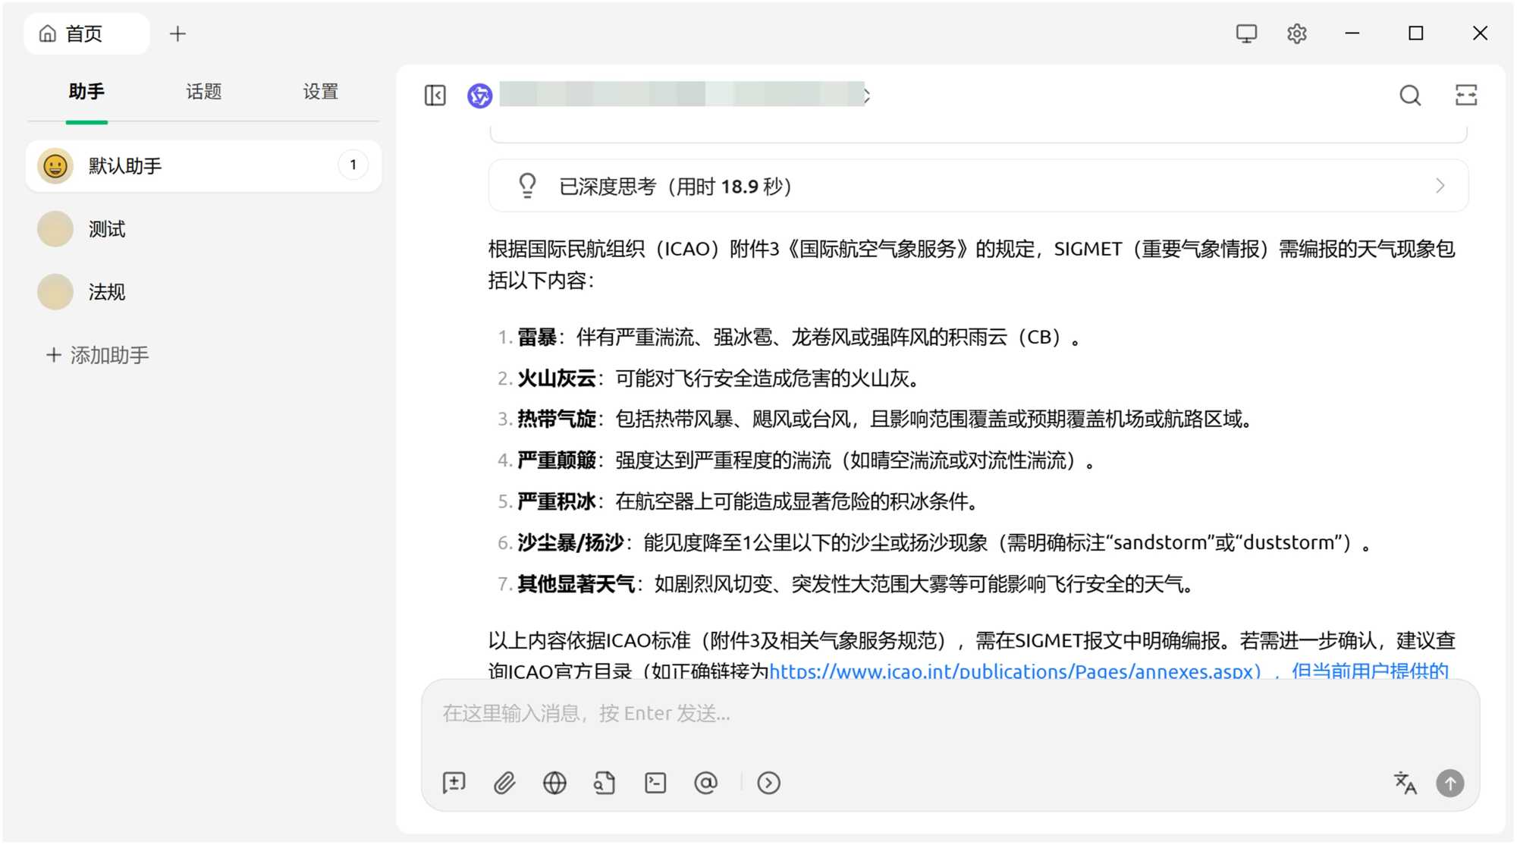Switch to the 设置 tab
The image size is (1517, 845).
coord(320,92)
